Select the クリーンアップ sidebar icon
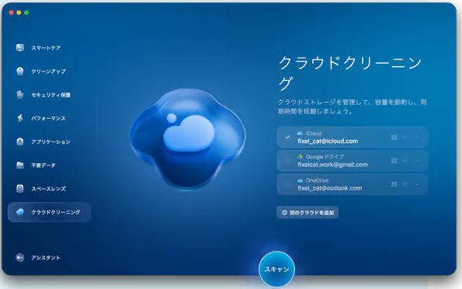 [x=20, y=71]
